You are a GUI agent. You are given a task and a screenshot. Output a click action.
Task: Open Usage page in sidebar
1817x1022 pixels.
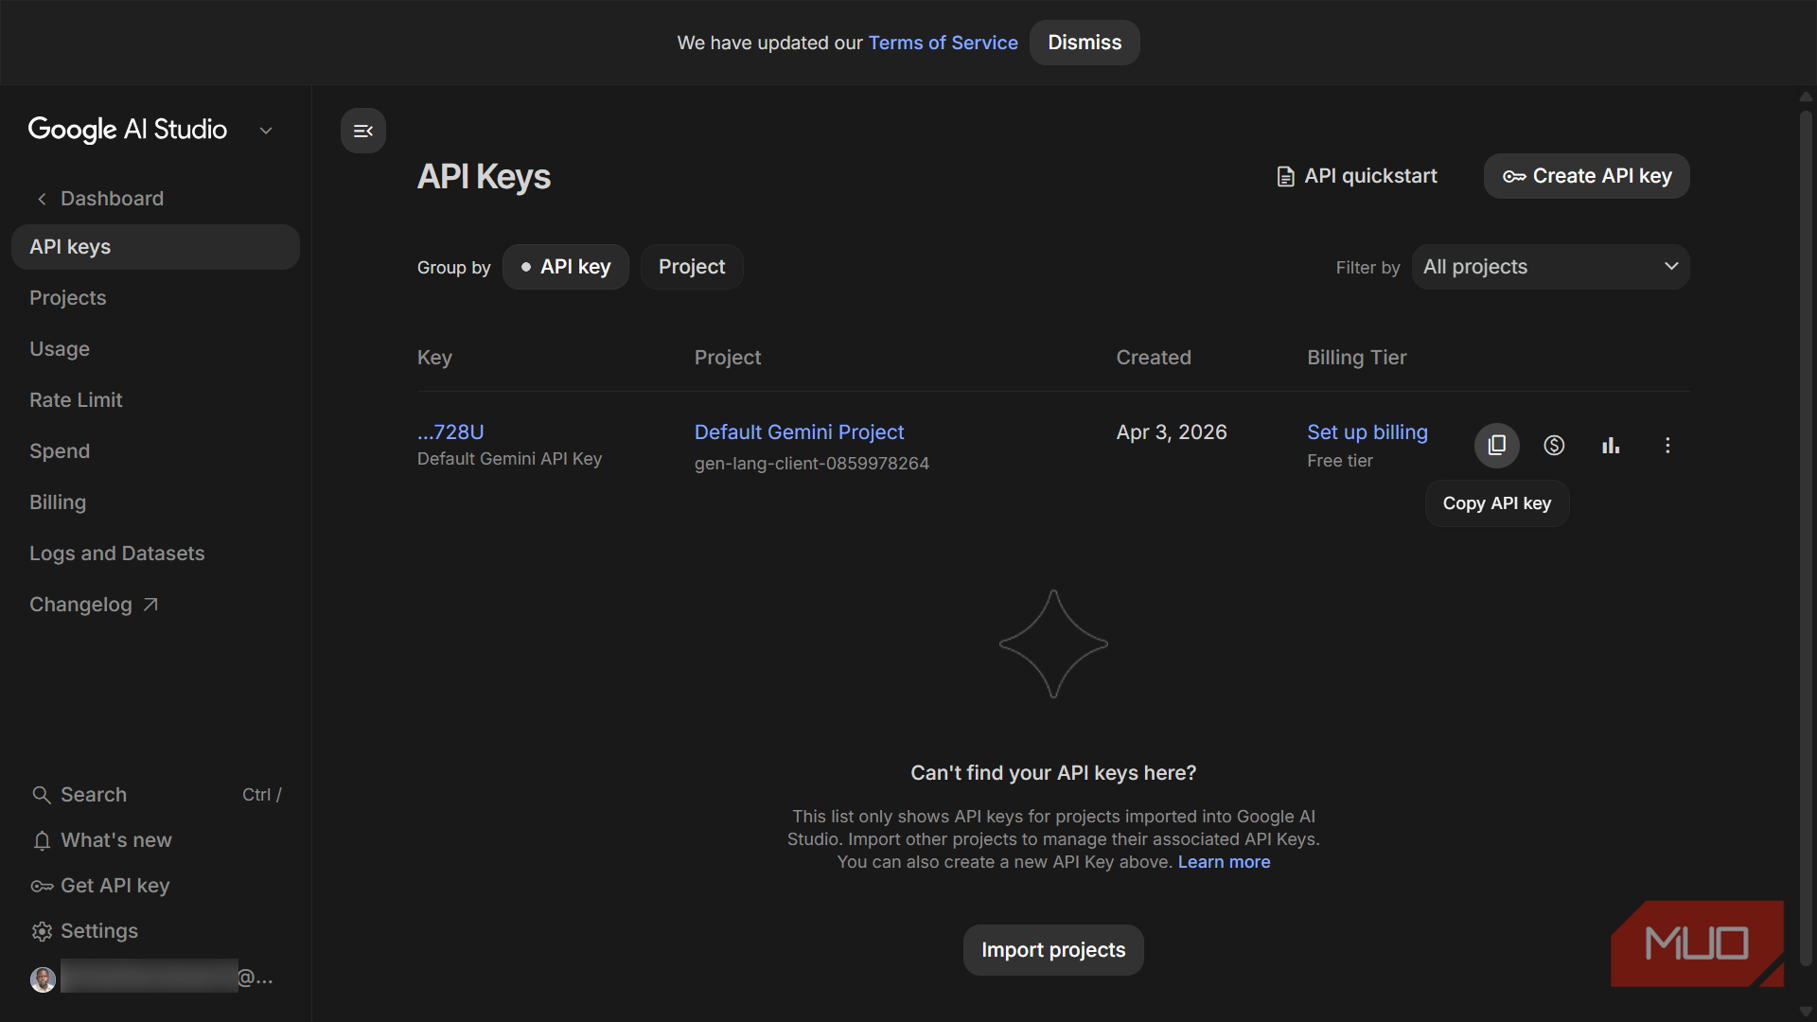[x=60, y=349]
